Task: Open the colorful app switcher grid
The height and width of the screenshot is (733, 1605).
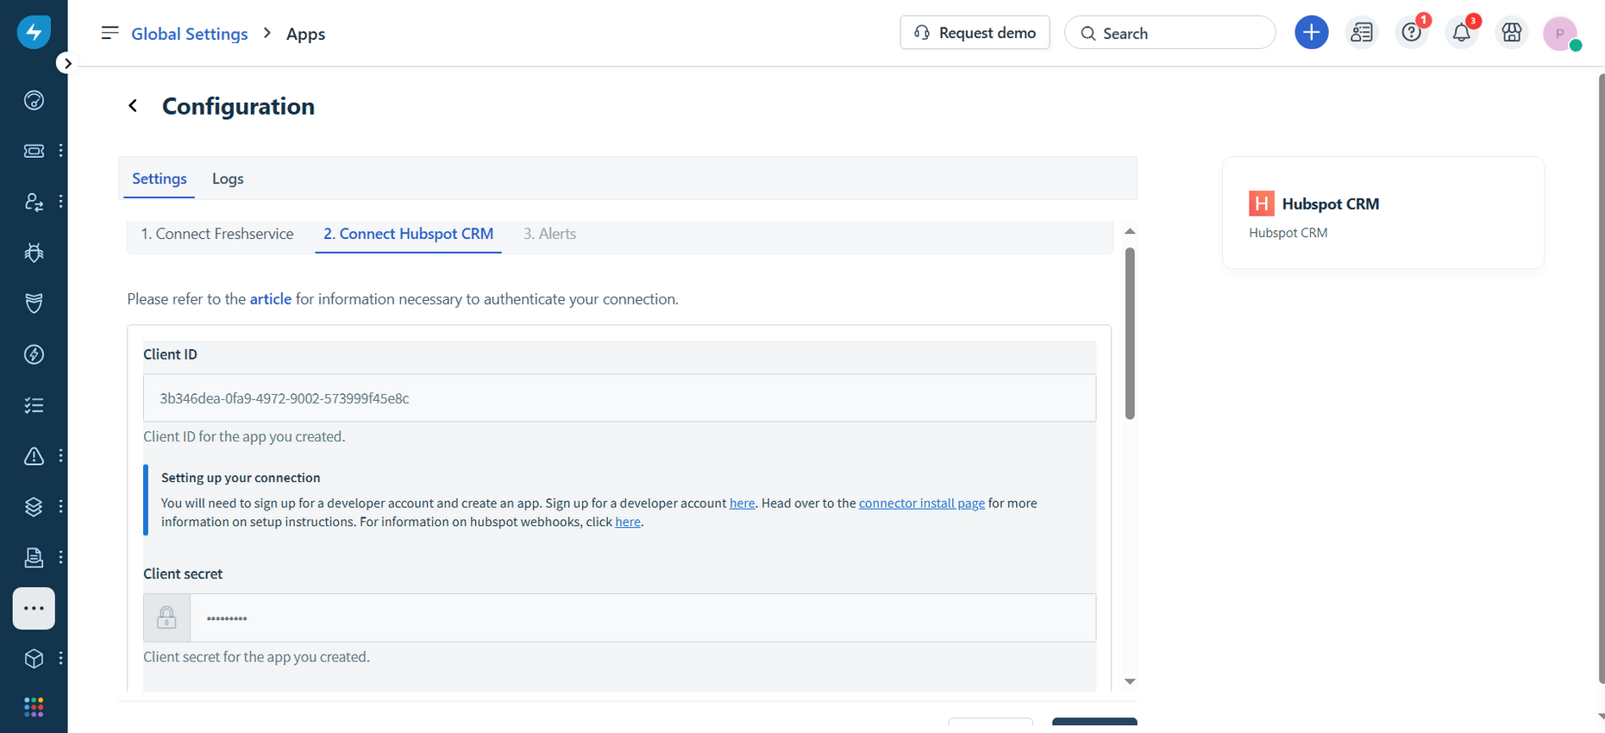Action: click(34, 708)
